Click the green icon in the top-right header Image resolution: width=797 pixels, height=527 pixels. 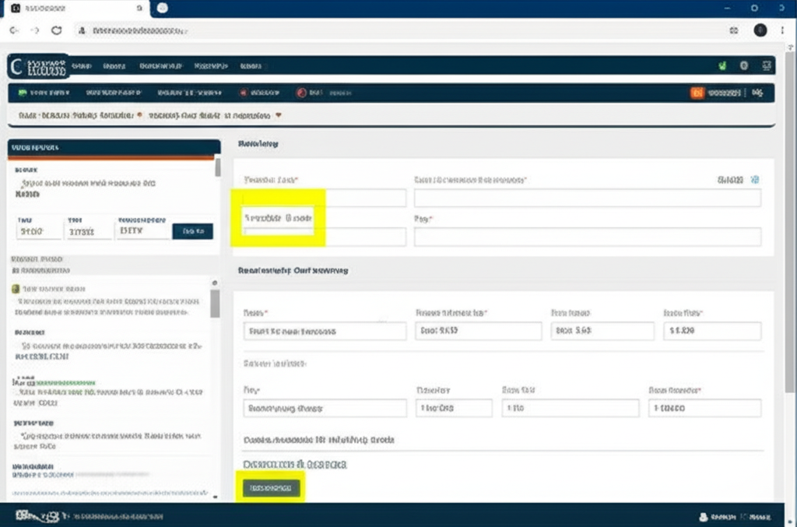coord(722,66)
